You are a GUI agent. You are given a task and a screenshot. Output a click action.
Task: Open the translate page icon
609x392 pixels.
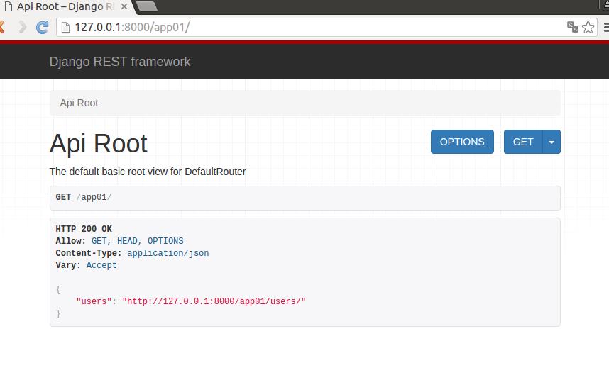click(x=573, y=27)
